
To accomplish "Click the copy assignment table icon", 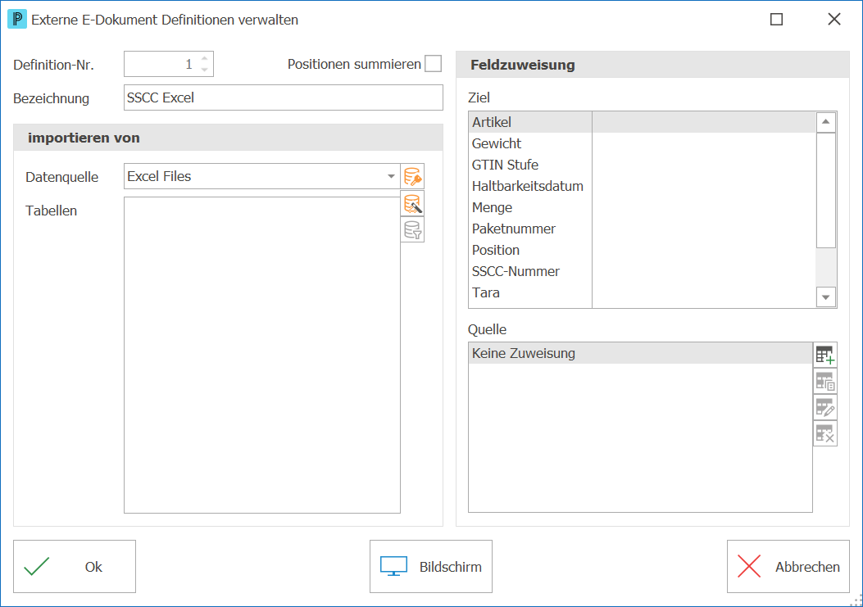I will click(825, 381).
